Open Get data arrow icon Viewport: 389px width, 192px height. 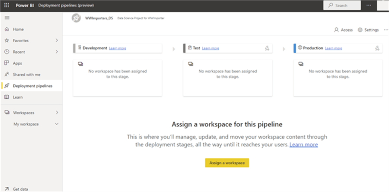(x=6, y=189)
